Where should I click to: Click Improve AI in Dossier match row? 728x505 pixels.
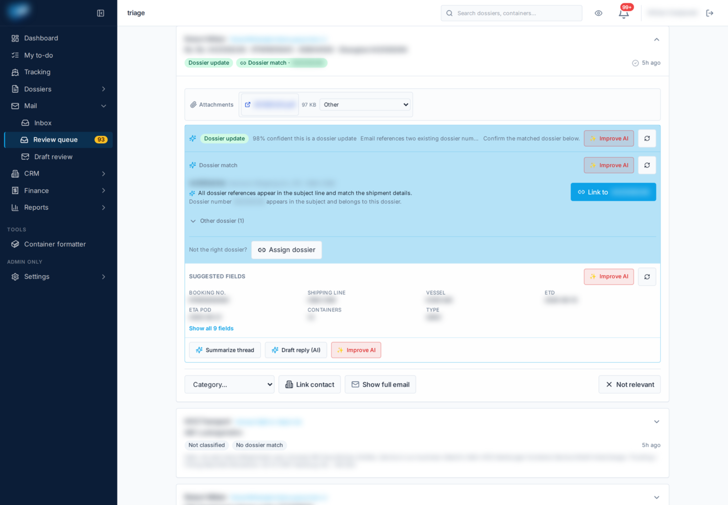pyautogui.click(x=609, y=165)
